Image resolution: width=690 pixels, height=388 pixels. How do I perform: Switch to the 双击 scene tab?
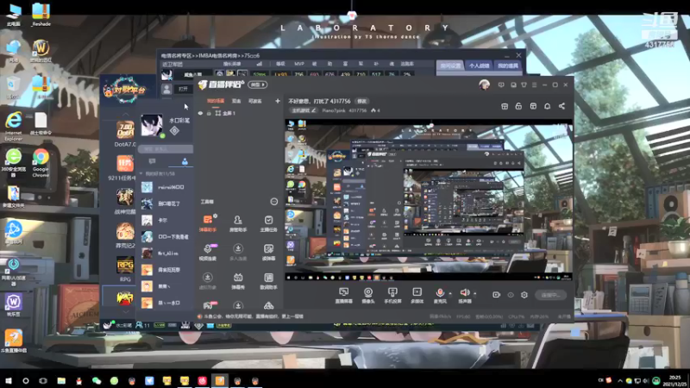point(236,101)
